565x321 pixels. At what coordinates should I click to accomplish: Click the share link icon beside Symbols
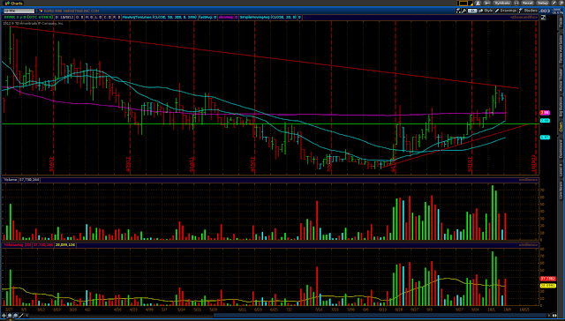tap(486, 3)
